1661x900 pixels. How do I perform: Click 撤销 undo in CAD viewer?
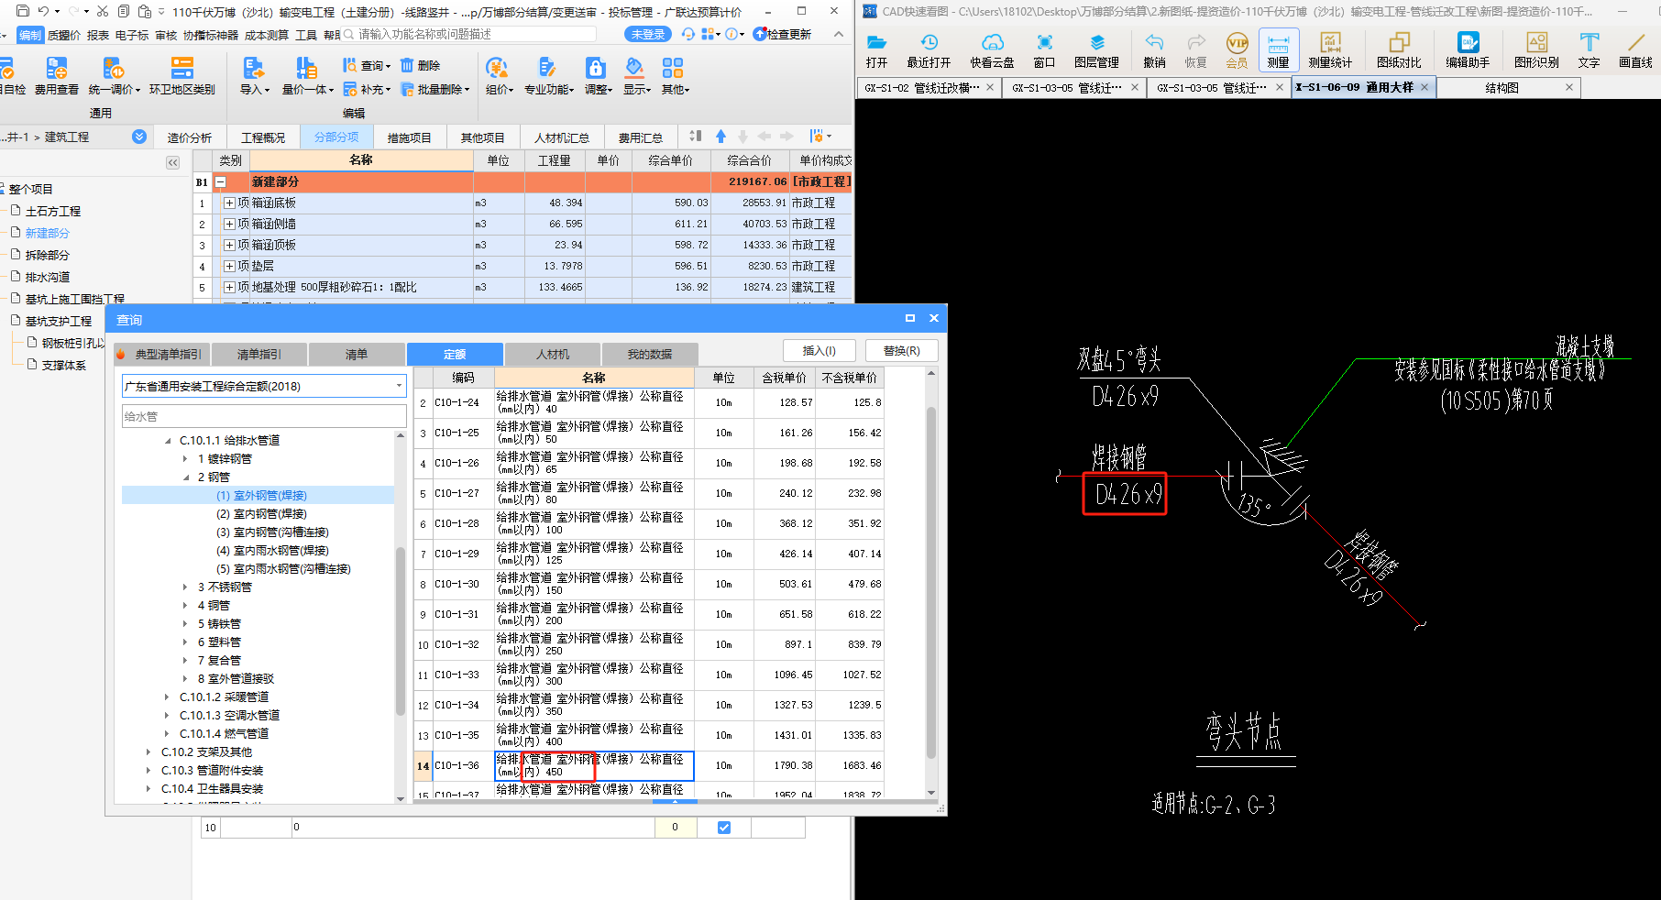1154,50
